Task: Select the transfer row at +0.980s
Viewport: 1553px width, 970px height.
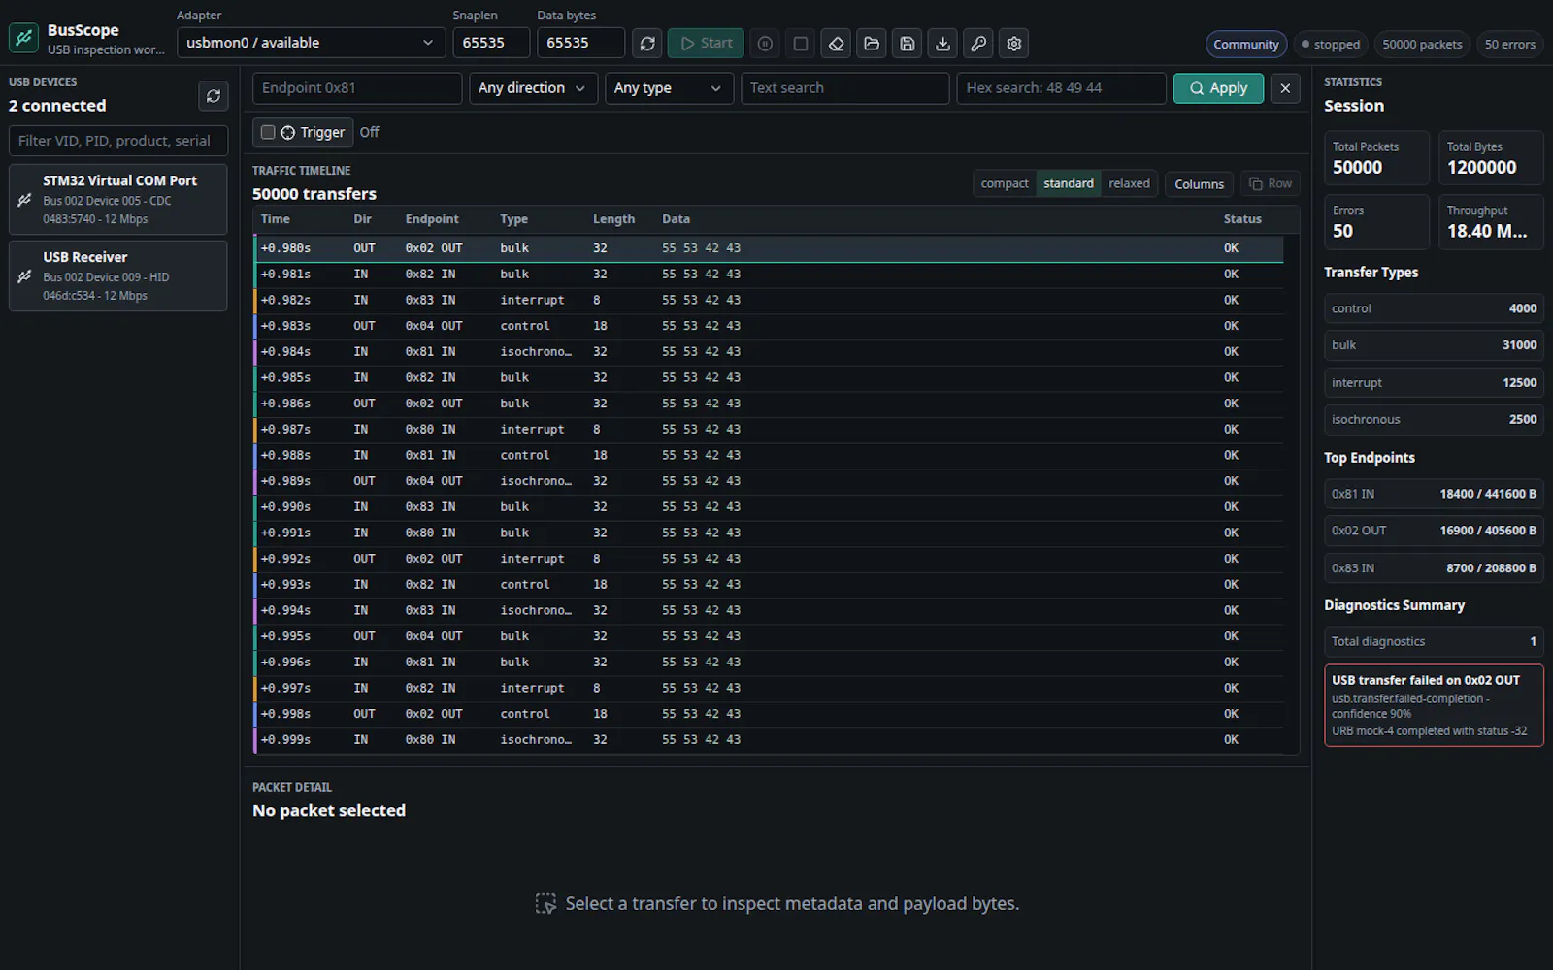Action: [x=769, y=248]
